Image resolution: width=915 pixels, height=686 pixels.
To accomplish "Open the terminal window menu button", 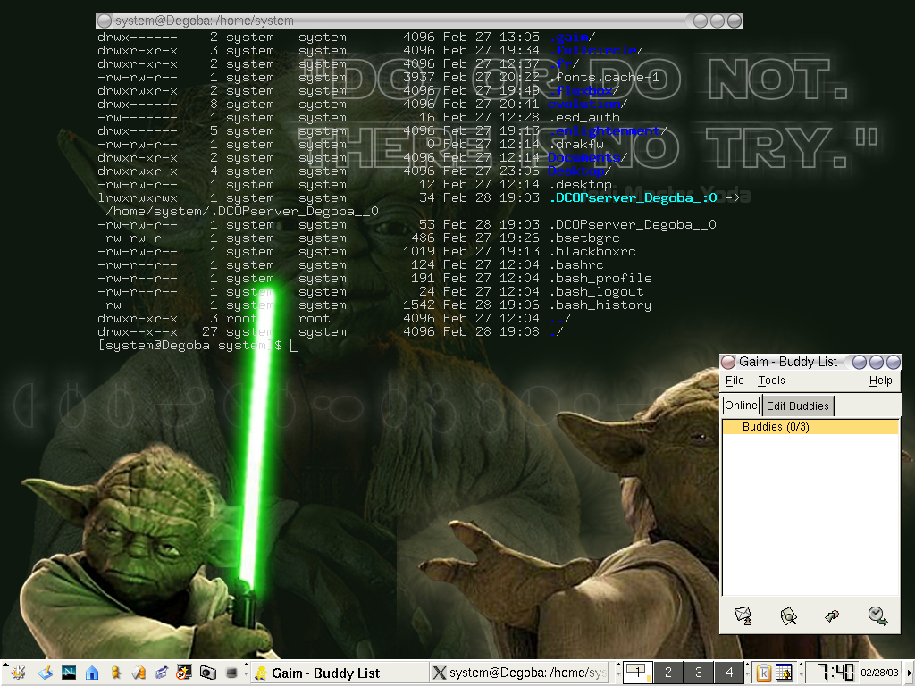I will click(x=105, y=21).
